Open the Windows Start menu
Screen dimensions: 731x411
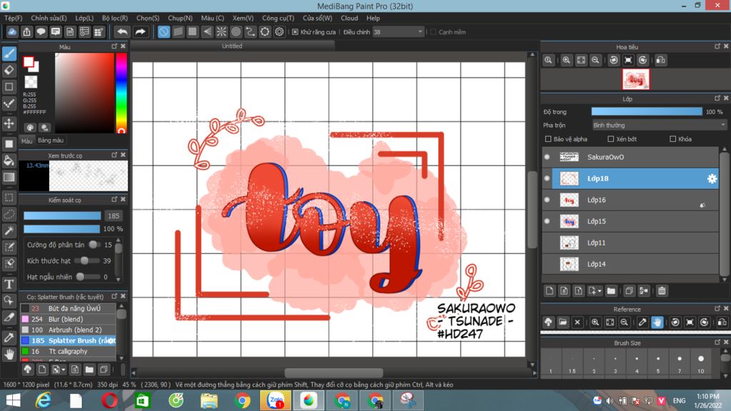pyautogui.click(x=13, y=400)
